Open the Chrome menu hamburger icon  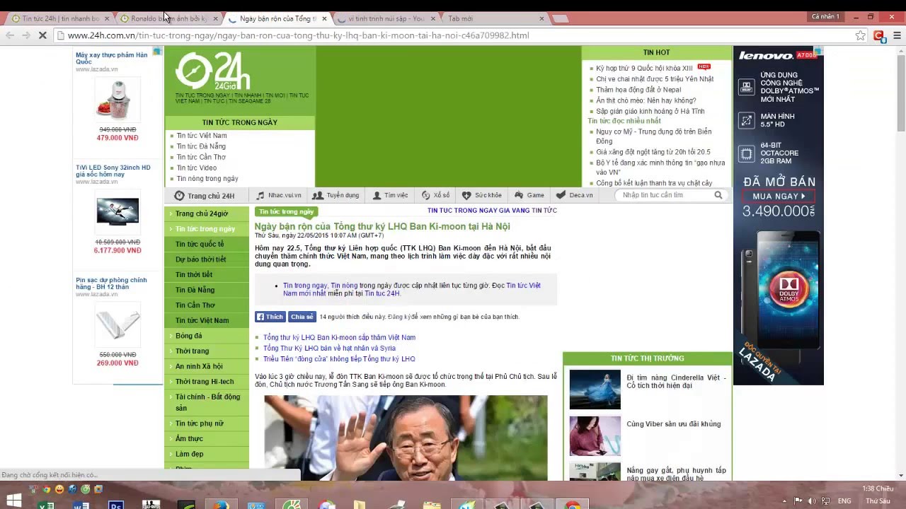897,35
